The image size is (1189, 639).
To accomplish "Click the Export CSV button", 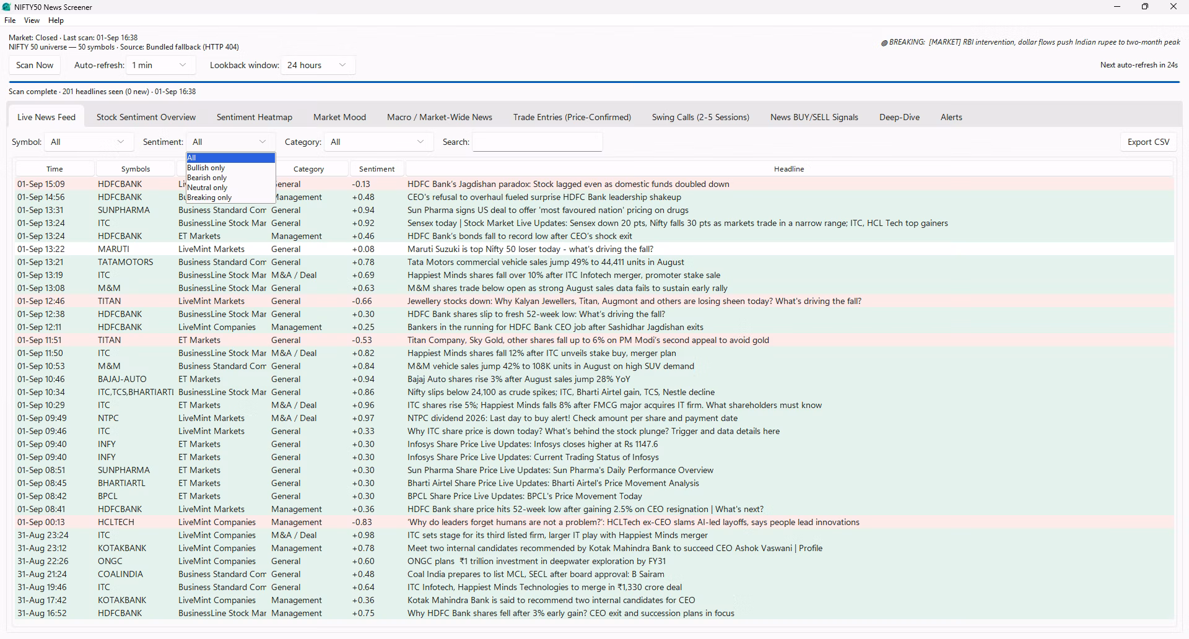I will pos(1148,142).
